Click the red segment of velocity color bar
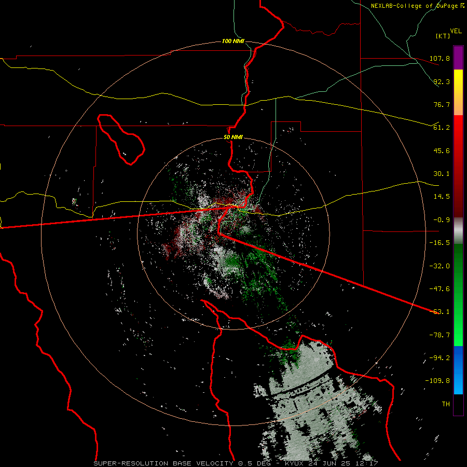 pyautogui.click(x=458, y=166)
